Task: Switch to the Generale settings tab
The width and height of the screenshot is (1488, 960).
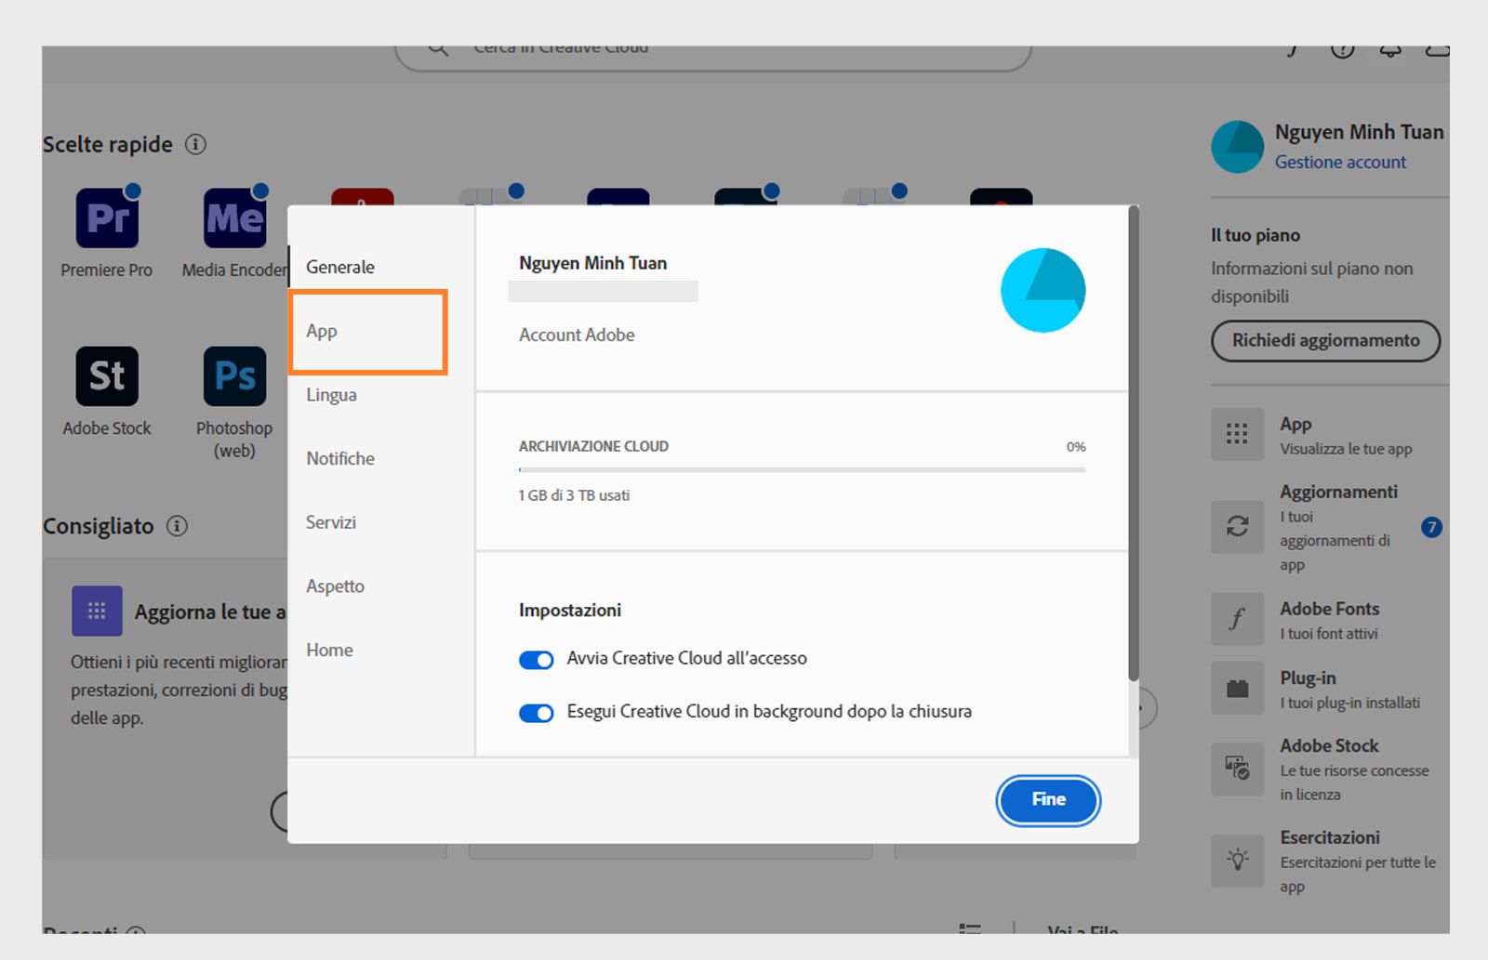Action: click(340, 267)
